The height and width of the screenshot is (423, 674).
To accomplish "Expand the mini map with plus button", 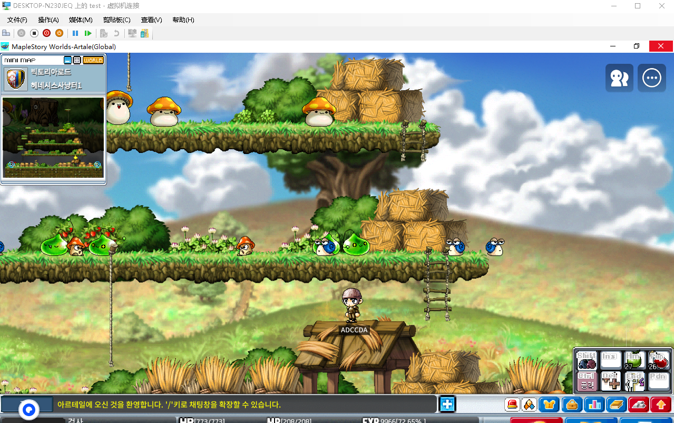I will (x=77, y=60).
